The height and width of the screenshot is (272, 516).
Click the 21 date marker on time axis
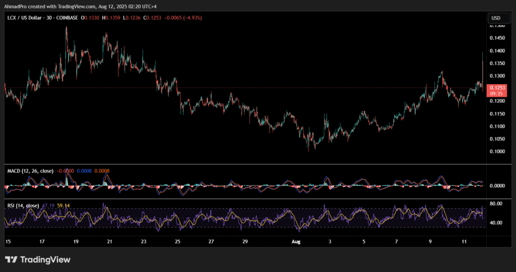pyautogui.click(x=109, y=242)
